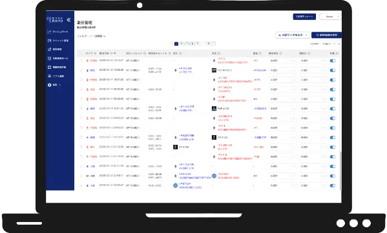The height and width of the screenshot is (233, 387).
Task: Tick the checkbox of the 交換 row
Action: [81, 176]
